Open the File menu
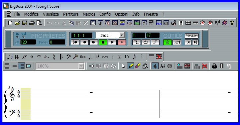Image resolution: width=240 pixels, height=125 pixels. [x=17, y=14]
